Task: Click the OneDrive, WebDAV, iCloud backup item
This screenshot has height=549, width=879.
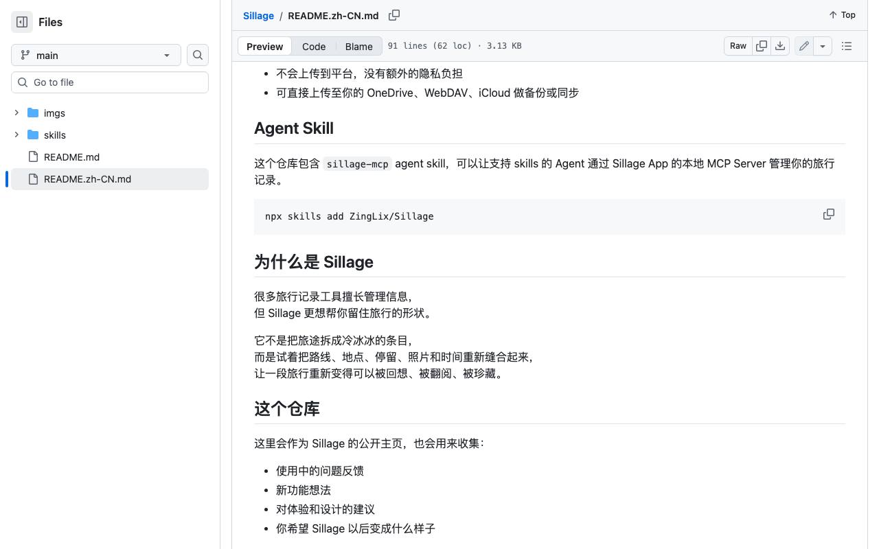Action: tap(427, 93)
